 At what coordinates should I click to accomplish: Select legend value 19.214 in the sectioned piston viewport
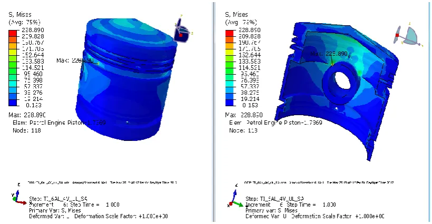(x=249, y=99)
